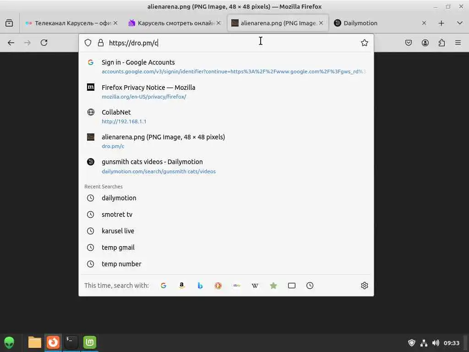Search history with the clock icon
Image resolution: width=469 pixels, height=352 pixels.
tap(310, 286)
